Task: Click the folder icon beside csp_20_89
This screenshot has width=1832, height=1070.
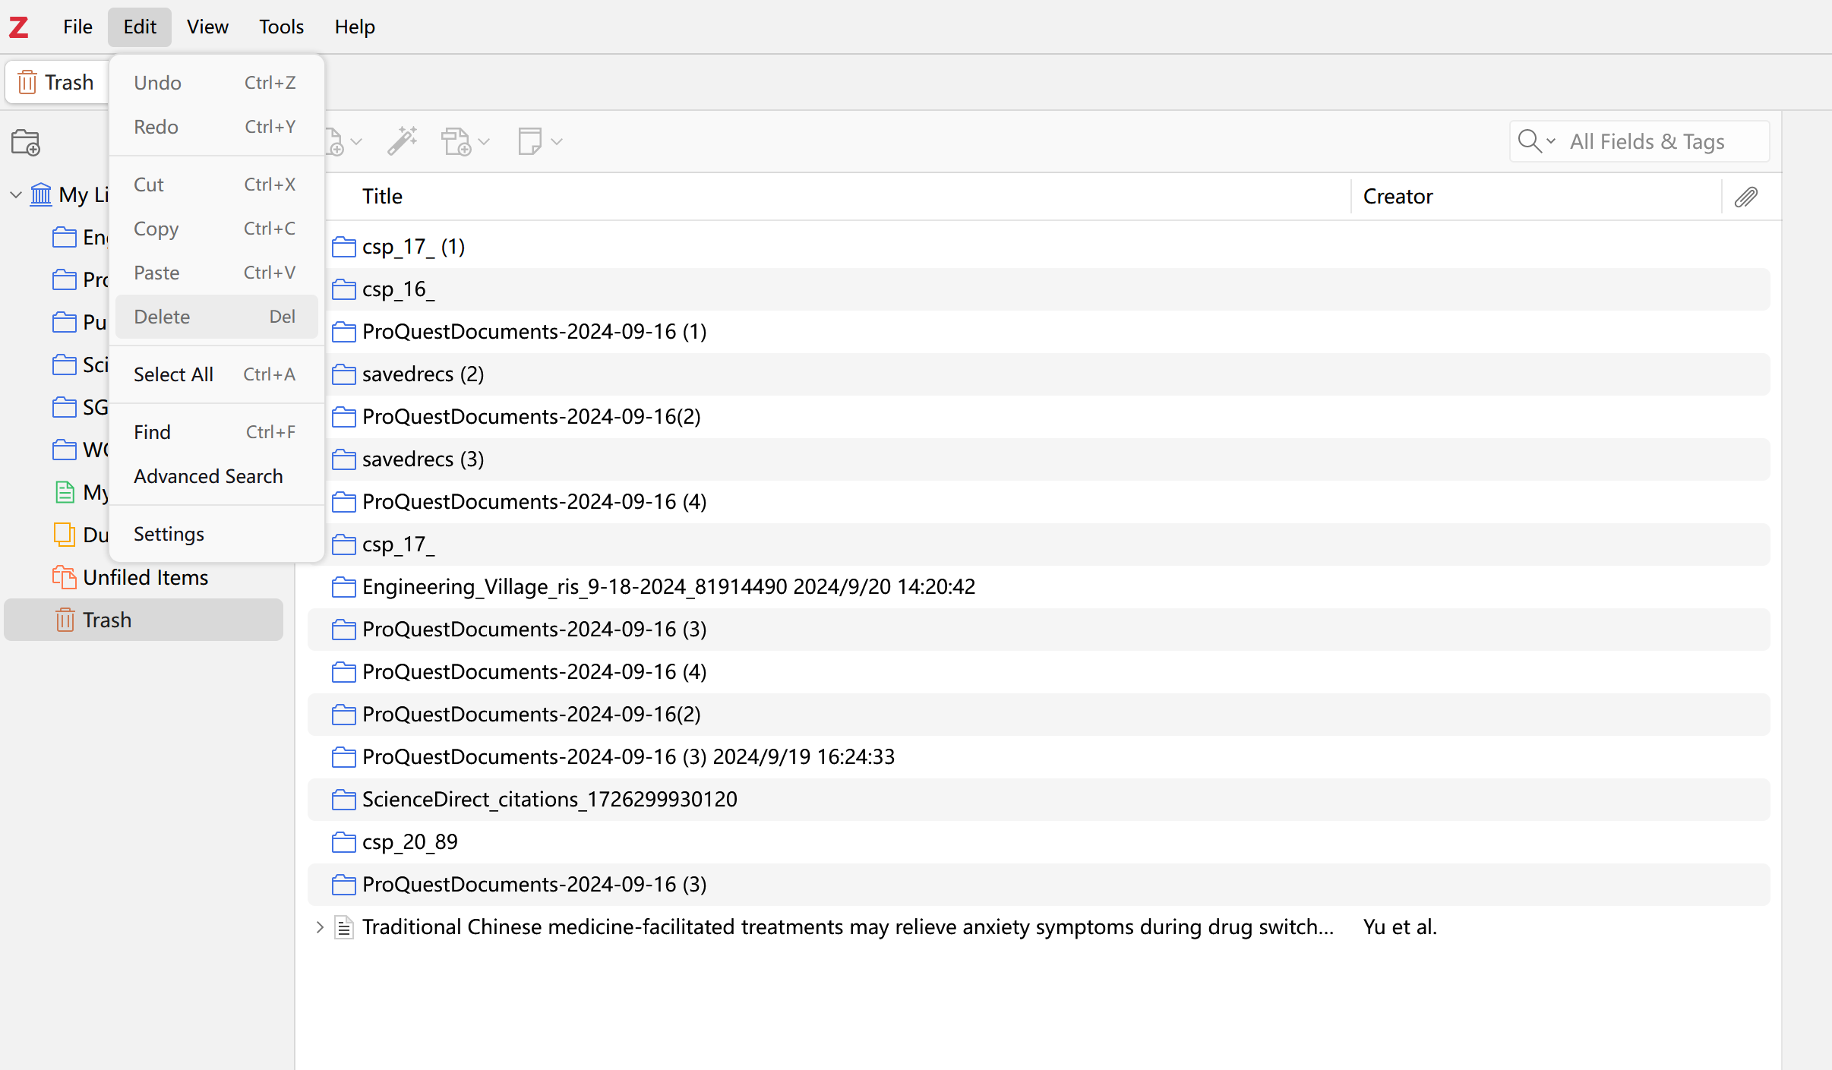Action: [x=344, y=842]
